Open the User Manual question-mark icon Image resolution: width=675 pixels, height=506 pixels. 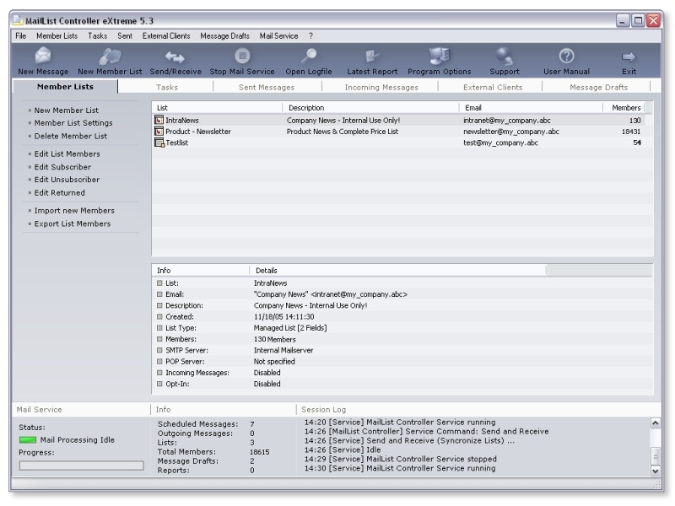566,56
